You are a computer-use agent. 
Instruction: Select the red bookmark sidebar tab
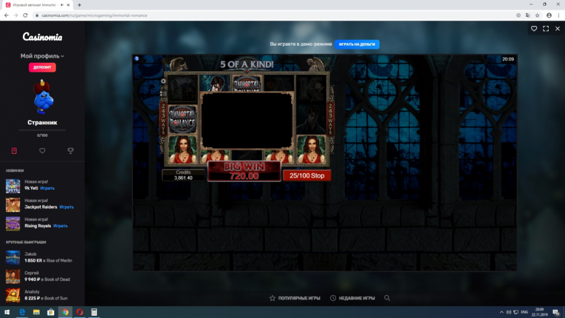[14, 151]
